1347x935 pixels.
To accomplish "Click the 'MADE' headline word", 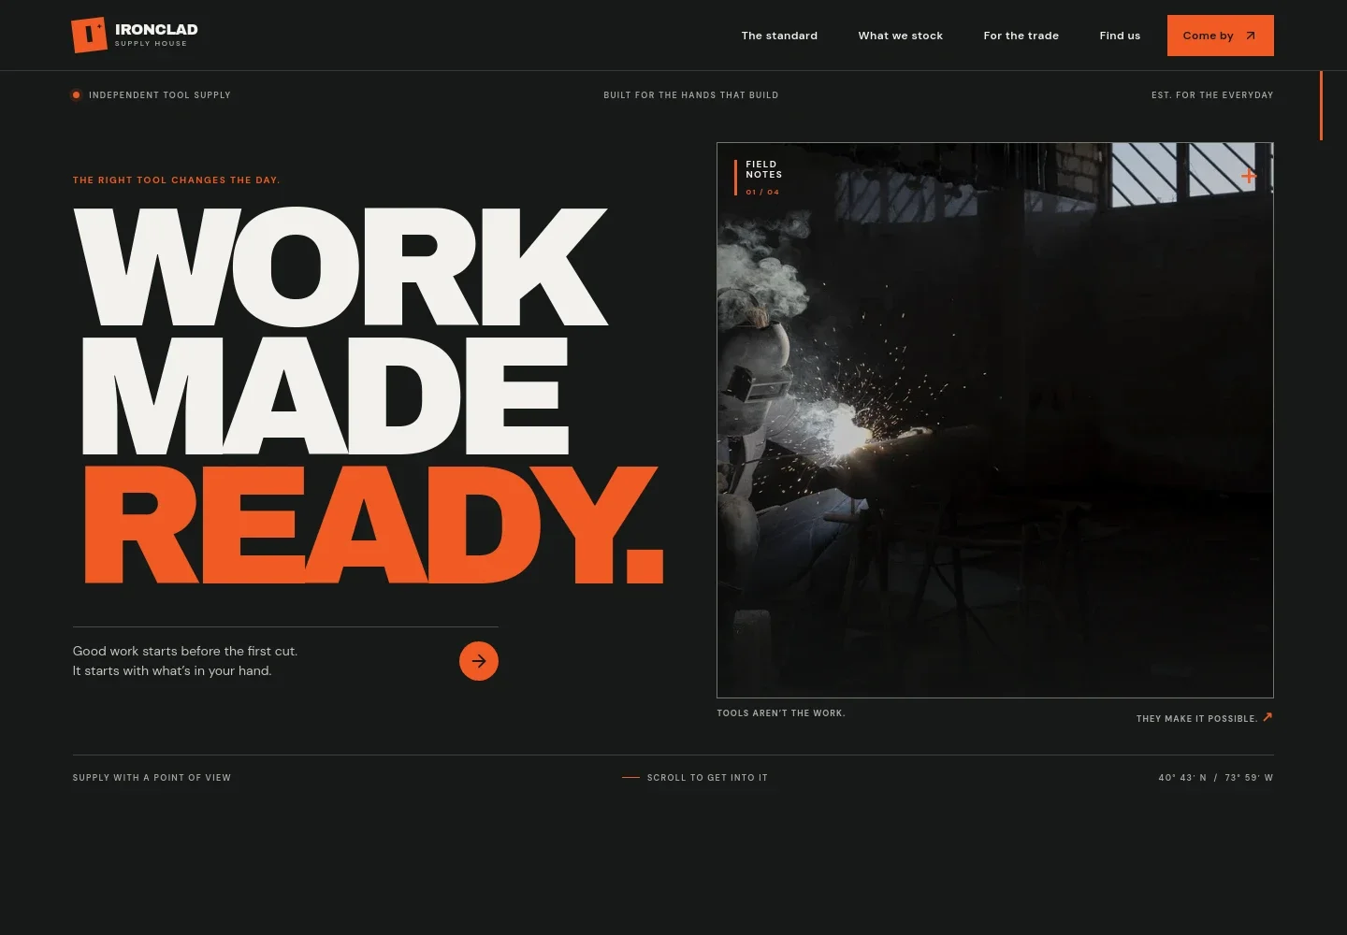I will [x=325, y=396].
